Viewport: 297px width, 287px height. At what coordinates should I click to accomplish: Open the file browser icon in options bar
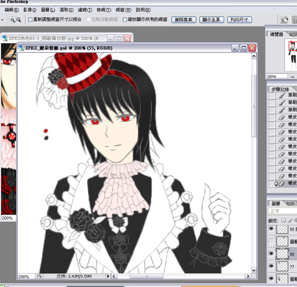tap(284, 20)
